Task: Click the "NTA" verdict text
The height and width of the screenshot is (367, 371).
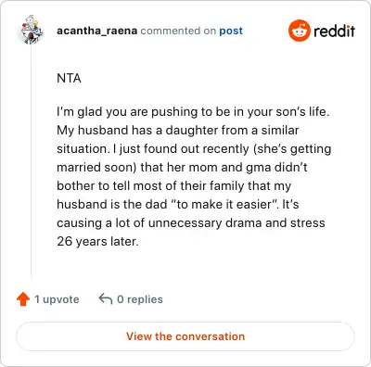Action: [69, 78]
